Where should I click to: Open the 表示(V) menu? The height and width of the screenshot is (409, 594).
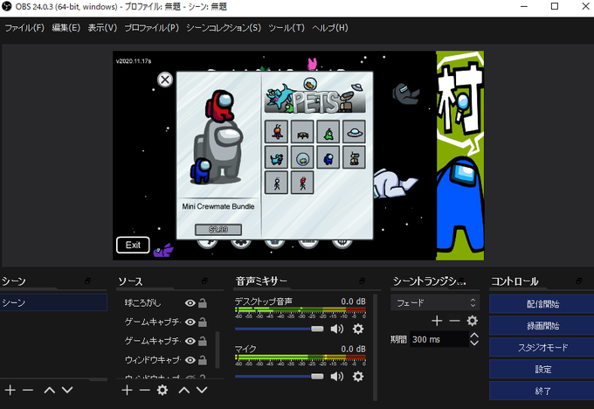102,28
